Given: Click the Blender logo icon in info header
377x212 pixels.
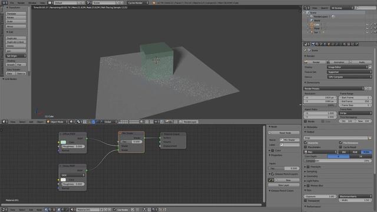Looking at the screenshot, I should (154, 2).
